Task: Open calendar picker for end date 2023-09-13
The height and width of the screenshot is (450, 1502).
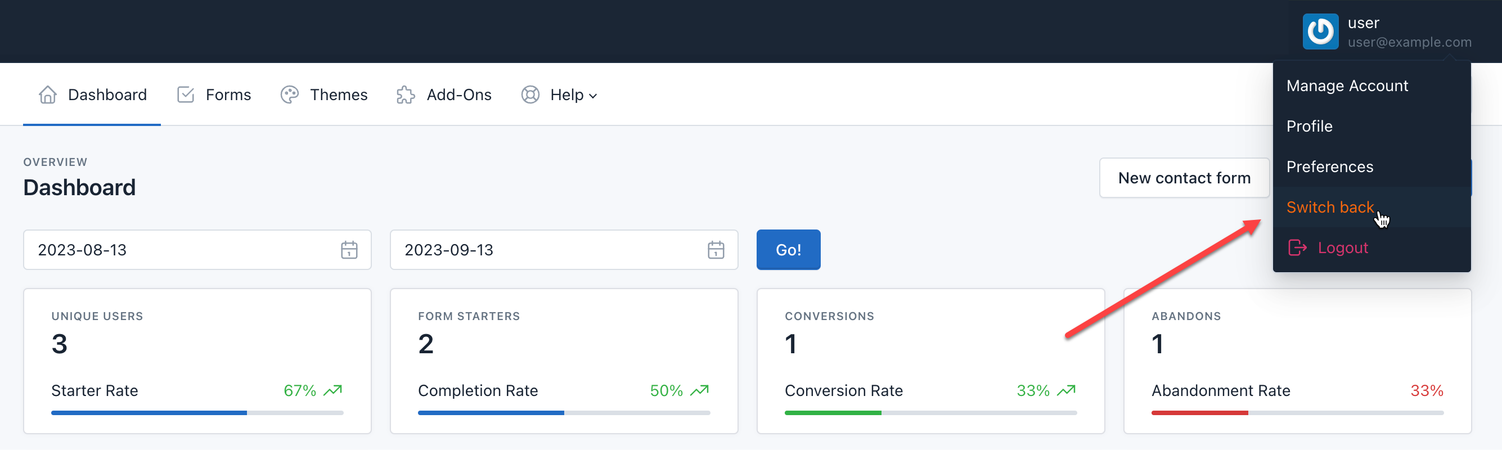Action: tap(716, 250)
